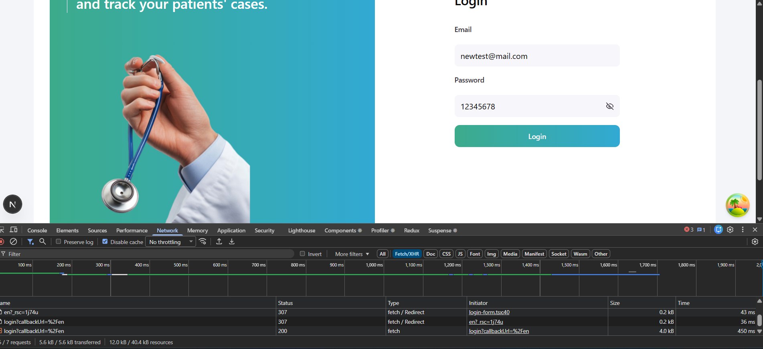Enable Invert filter checkbox
The height and width of the screenshot is (349, 763).
303,254
